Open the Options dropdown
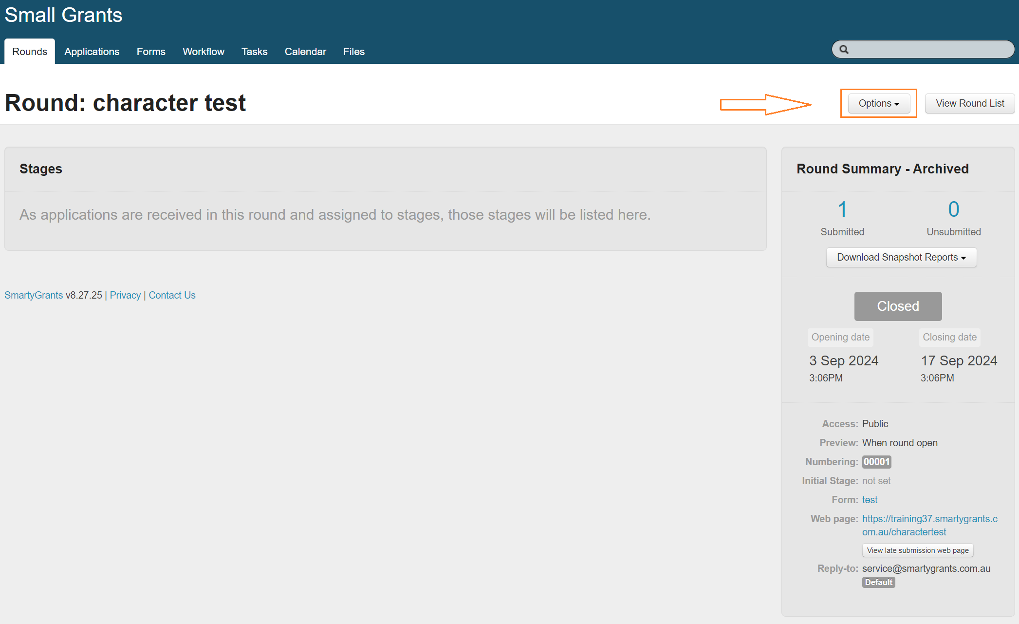 pos(879,103)
